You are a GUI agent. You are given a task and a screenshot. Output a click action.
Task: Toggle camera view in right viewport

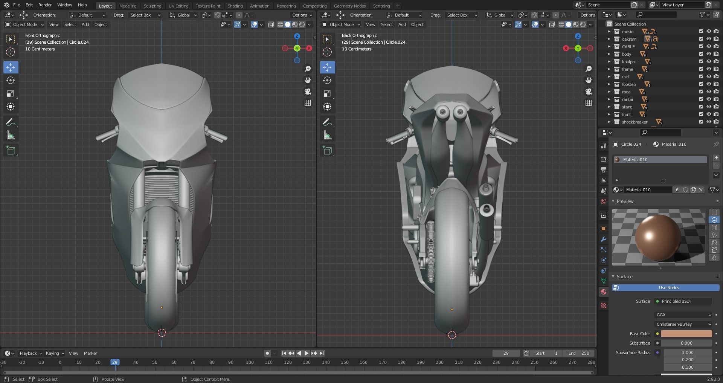(589, 92)
